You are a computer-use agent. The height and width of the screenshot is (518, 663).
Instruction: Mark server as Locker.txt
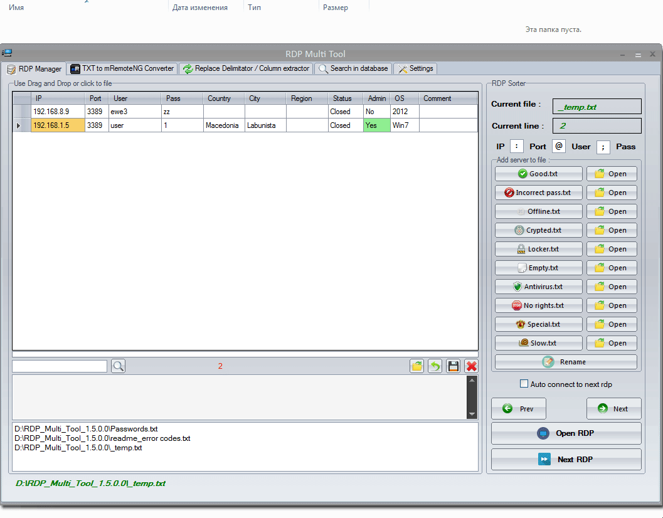(538, 249)
